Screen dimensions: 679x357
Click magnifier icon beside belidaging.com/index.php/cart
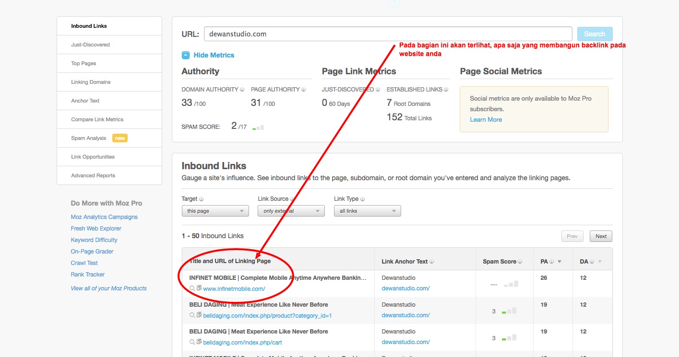[192, 342]
